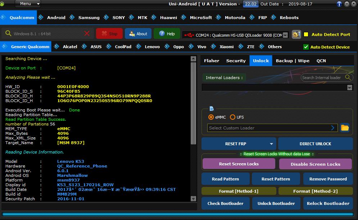
Task: Click the Remove Password button
Action: (x=328, y=179)
